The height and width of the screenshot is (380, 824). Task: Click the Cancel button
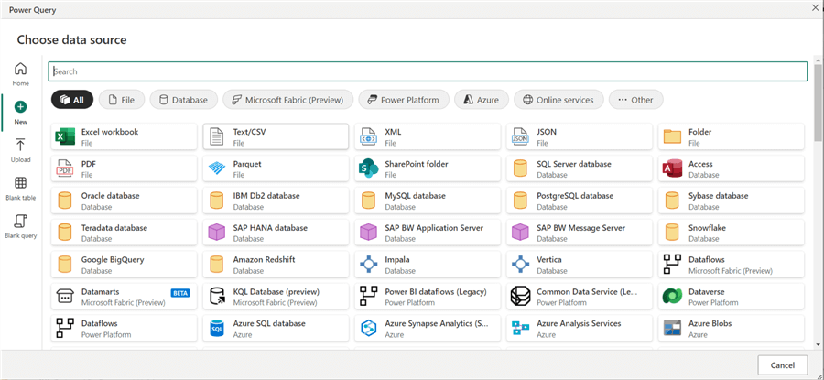[783, 364]
